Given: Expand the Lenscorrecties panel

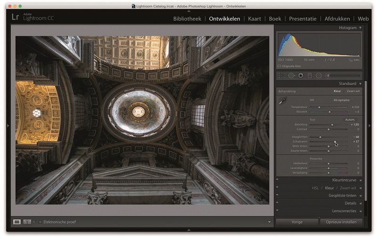Looking at the screenshot, I should point(360,211).
